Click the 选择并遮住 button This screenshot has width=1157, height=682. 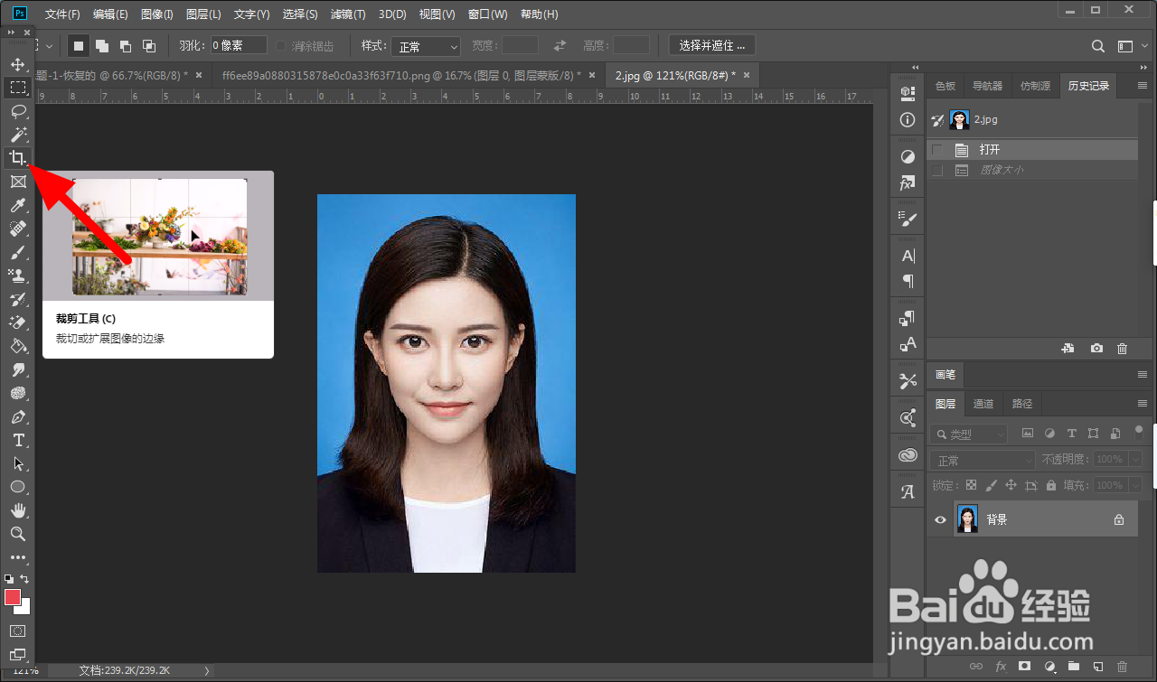point(711,45)
